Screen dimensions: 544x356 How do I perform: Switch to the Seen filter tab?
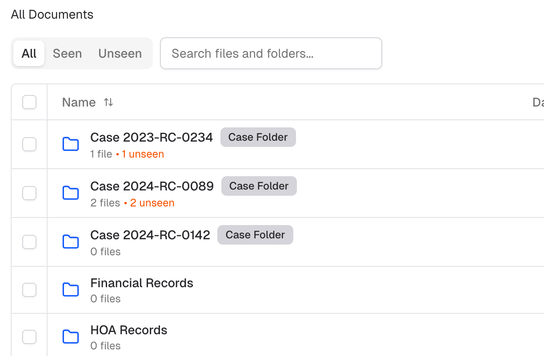click(x=67, y=53)
